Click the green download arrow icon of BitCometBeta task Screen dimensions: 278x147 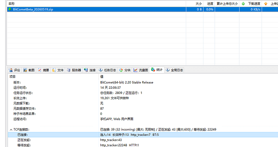10,9
